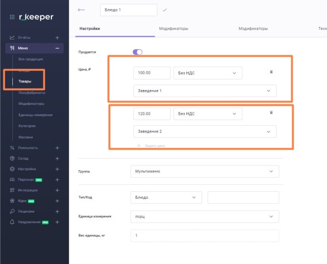Click the Настройки gear icon
This screenshot has height=264, width=327.
pos(12,169)
